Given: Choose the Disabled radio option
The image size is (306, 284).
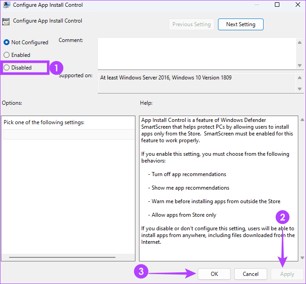Looking at the screenshot, I should coord(6,68).
